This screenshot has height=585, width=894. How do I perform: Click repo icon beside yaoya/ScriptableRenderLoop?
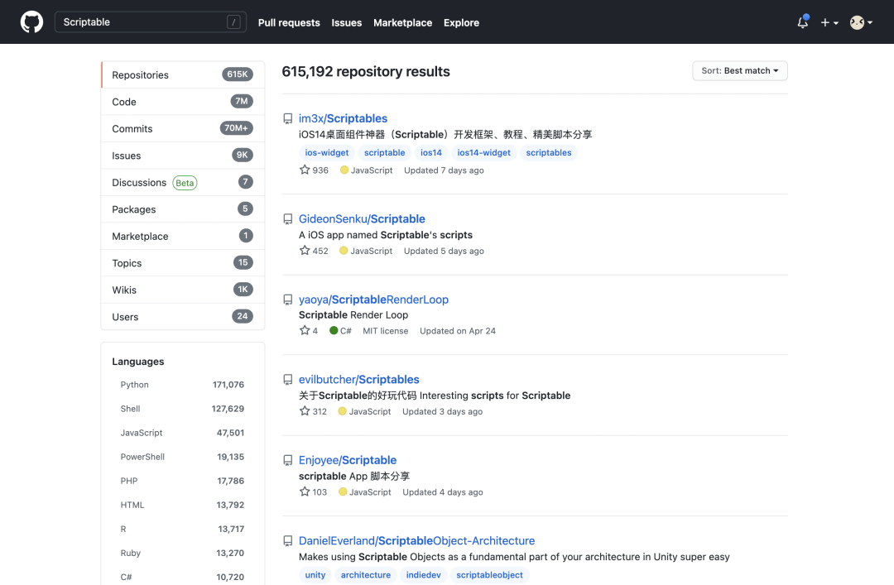click(x=288, y=300)
